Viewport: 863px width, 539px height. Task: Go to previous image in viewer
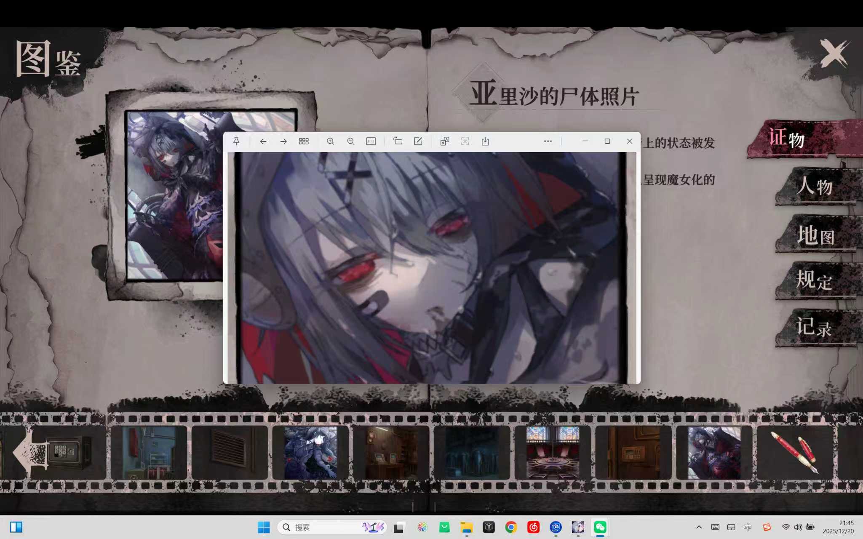click(263, 141)
